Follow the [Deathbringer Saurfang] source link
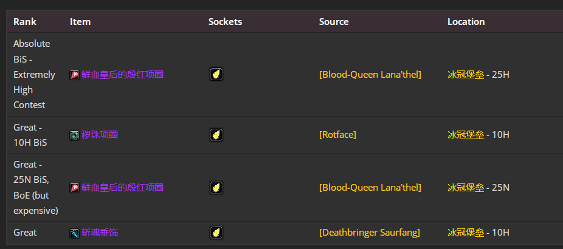Viewport: 563px width, 249px height. pos(369,233)
